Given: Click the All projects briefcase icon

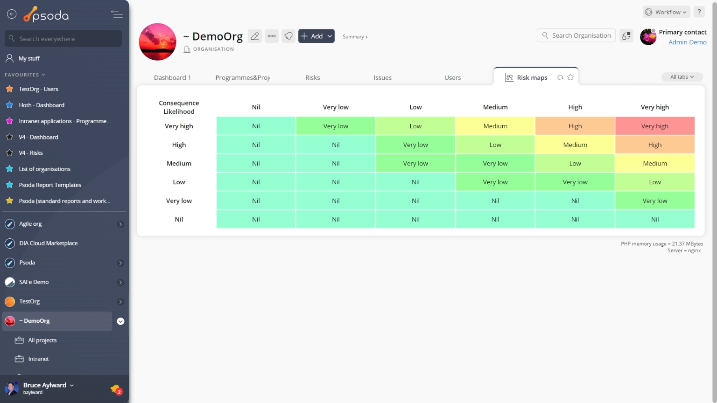Looking at the screenshot, I should coord(19,340).
